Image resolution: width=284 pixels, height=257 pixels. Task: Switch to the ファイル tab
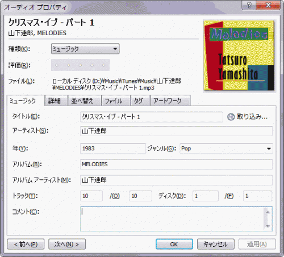116,101
